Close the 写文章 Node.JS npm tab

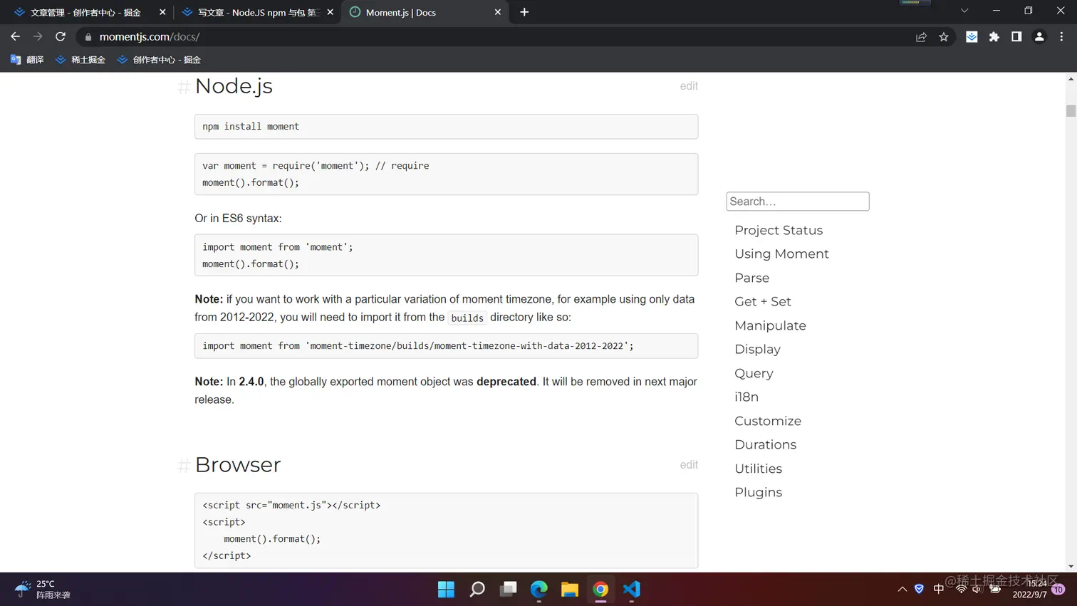click(330, 12)
